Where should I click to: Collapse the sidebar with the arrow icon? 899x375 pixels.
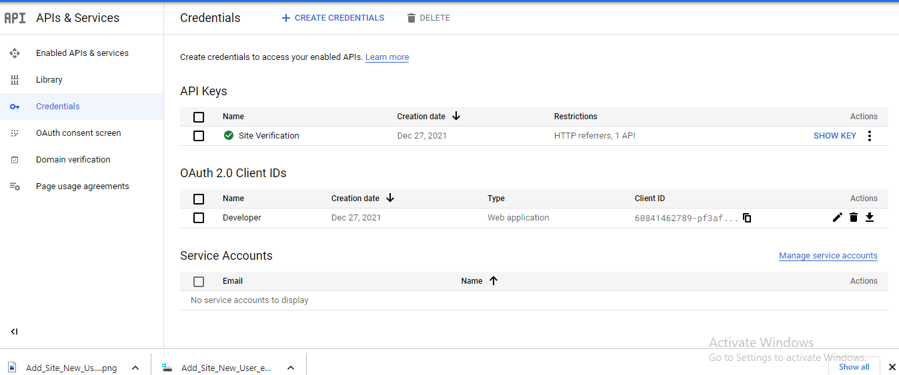(x=14, y=332)
